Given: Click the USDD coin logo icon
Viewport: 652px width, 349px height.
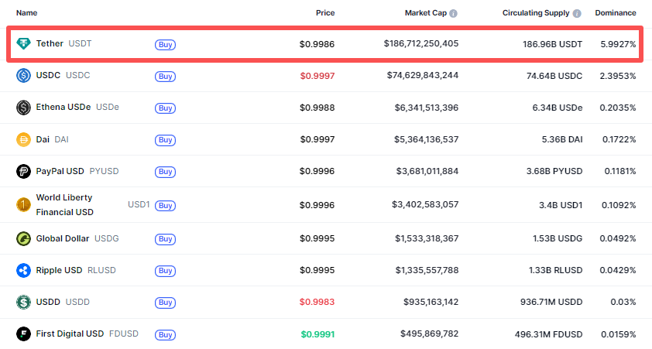Looking at the screenshot, I should pyautogui.click(x=23, y=302).
